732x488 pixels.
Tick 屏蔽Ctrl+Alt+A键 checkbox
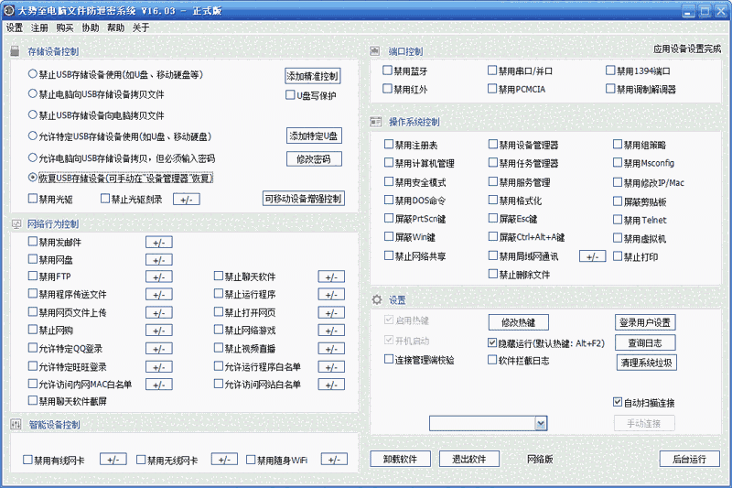[x=493, y=237]
